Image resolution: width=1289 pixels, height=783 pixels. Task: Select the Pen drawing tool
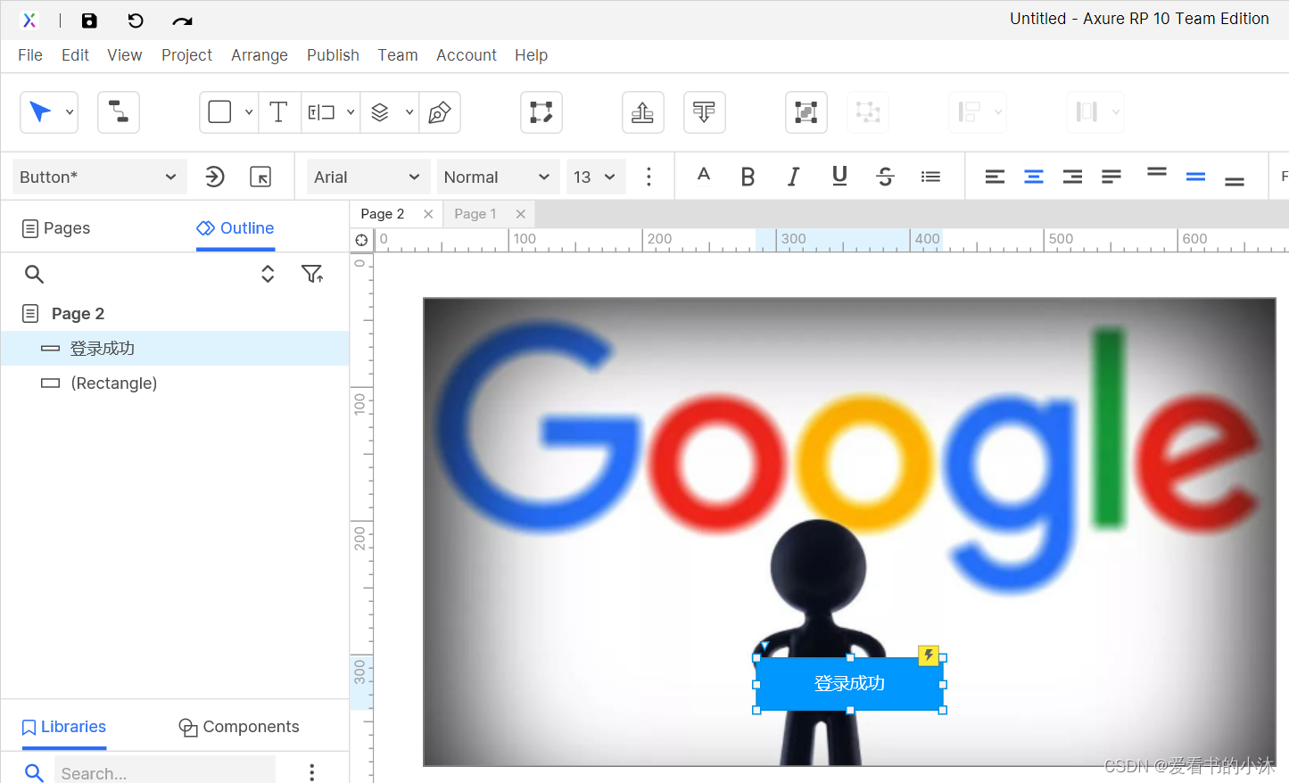(x=439, y=112)
